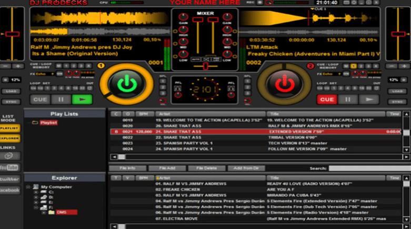This screenshot has width=411, height=229.
Task: Start deck 2 with its play arrow
Action: point(369,99)
